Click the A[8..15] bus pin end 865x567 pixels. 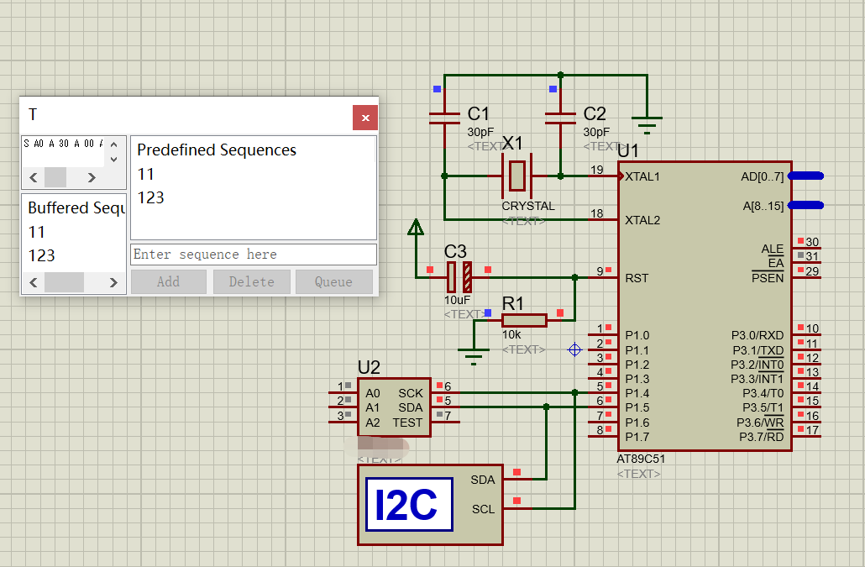pos(806,205)
